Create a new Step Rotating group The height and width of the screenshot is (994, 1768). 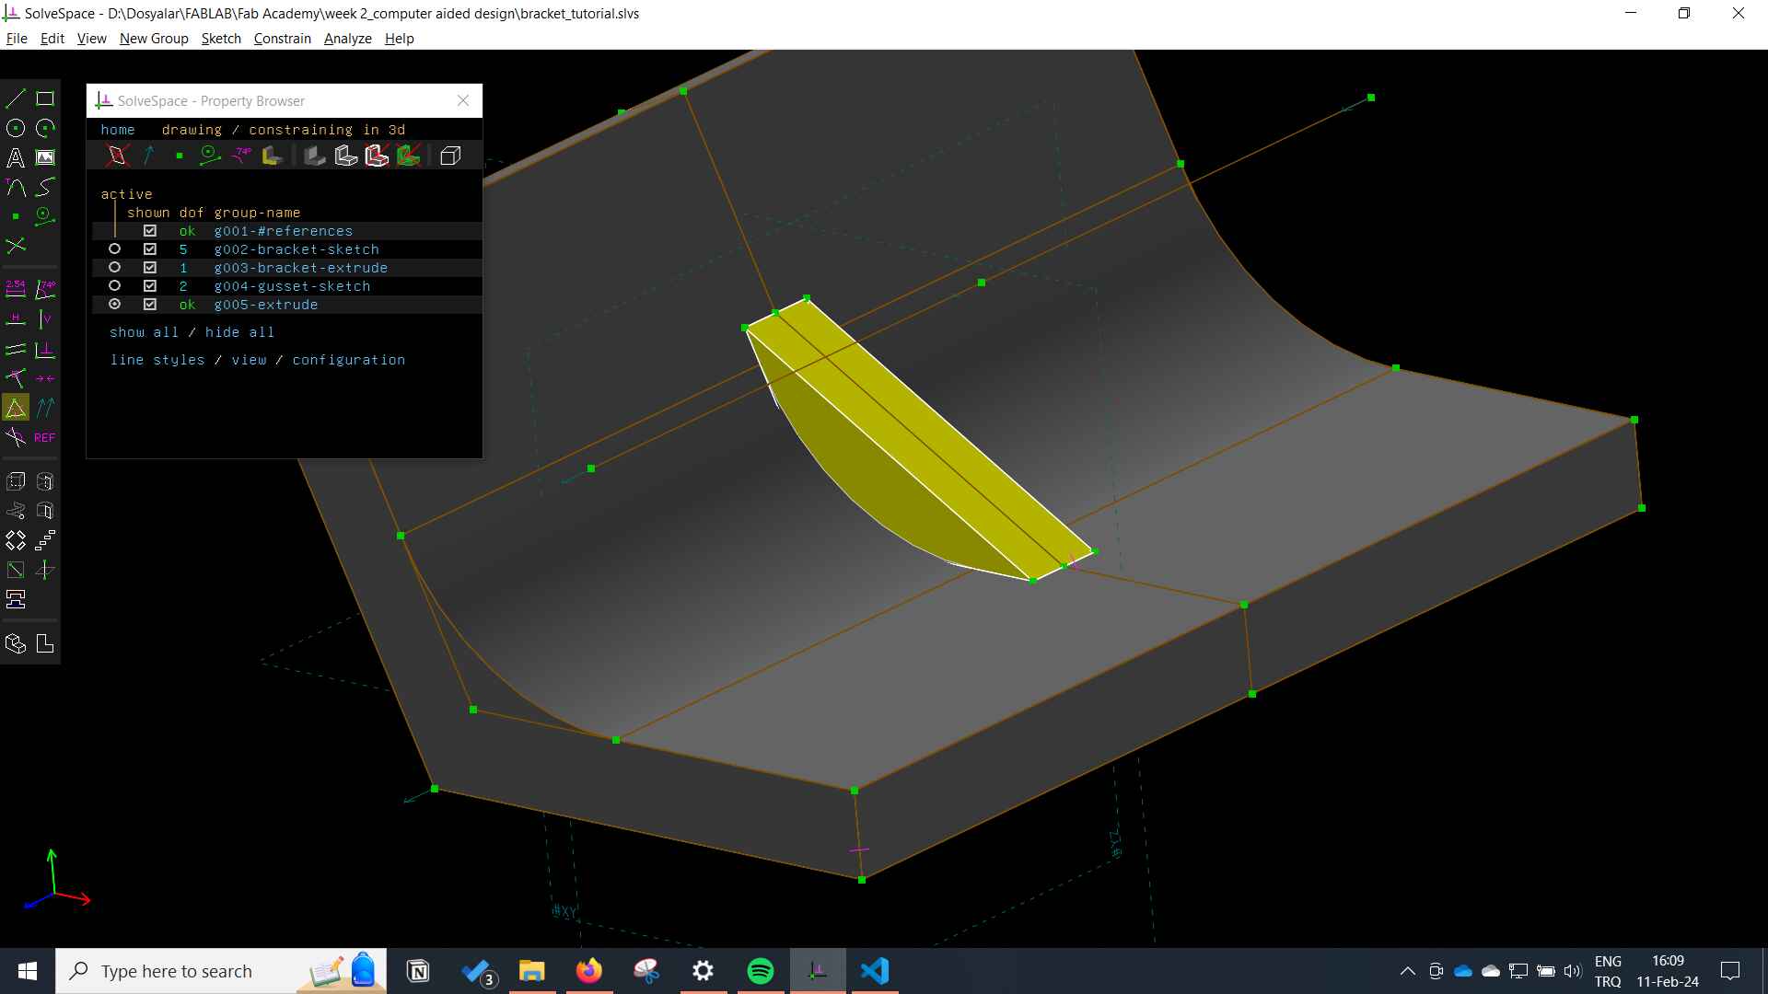(16, 540)
